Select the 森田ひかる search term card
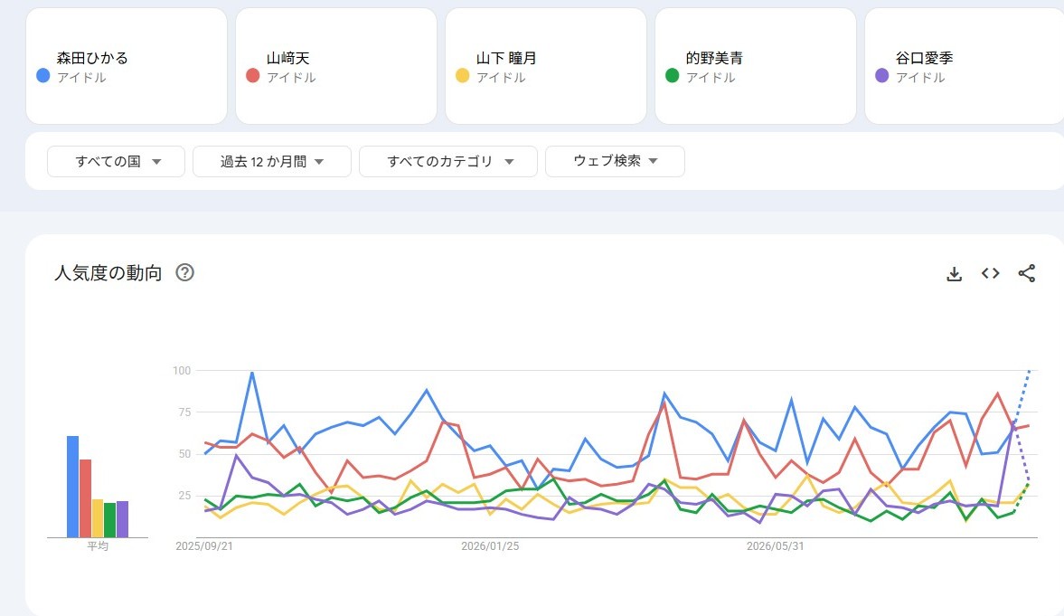The height and width of the screenshot is (616, 1064). pyautogui.click(x=127, y=67)
